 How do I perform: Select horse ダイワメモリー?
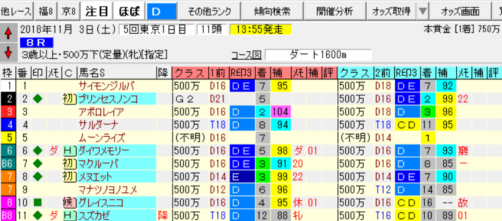coord(117,151)
